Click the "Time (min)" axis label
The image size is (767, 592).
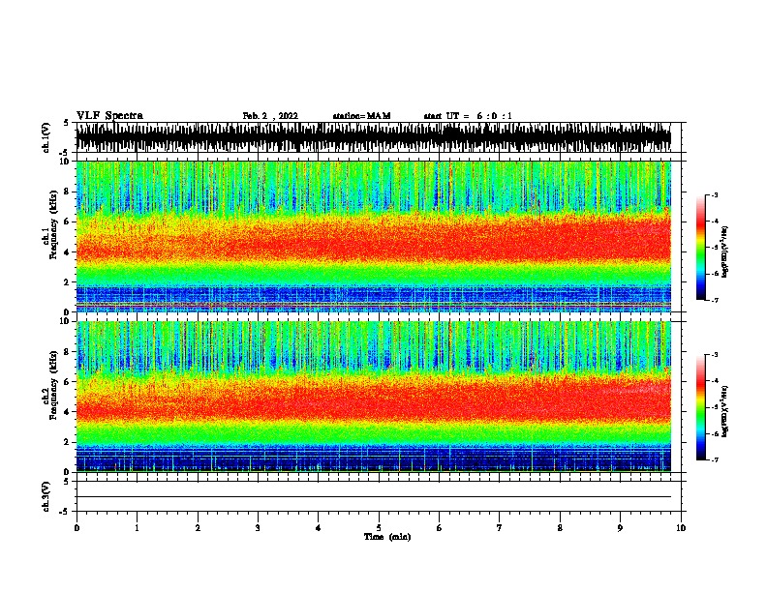pos(387,537)
